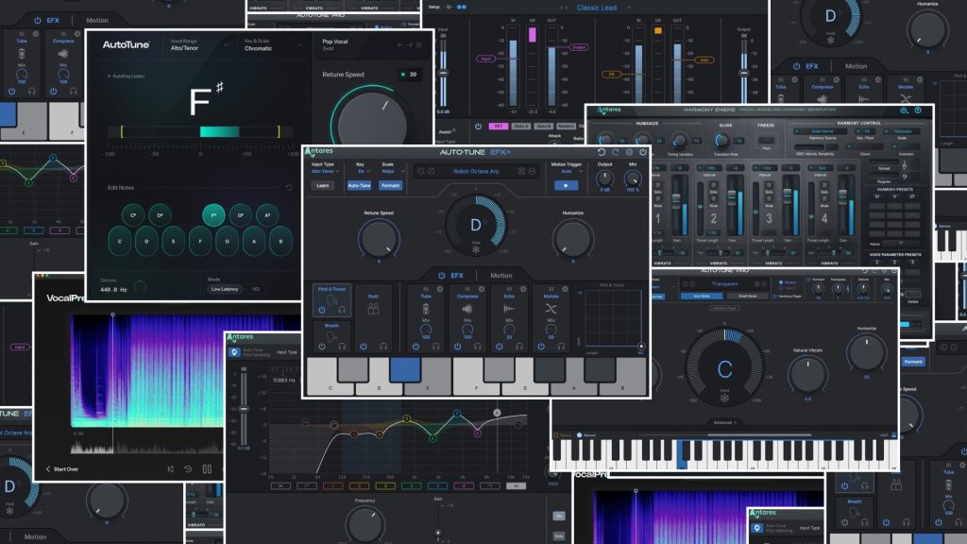
Task: Solo Echo effect with headphones icon in EFX+ window
Action: [519, 347]
